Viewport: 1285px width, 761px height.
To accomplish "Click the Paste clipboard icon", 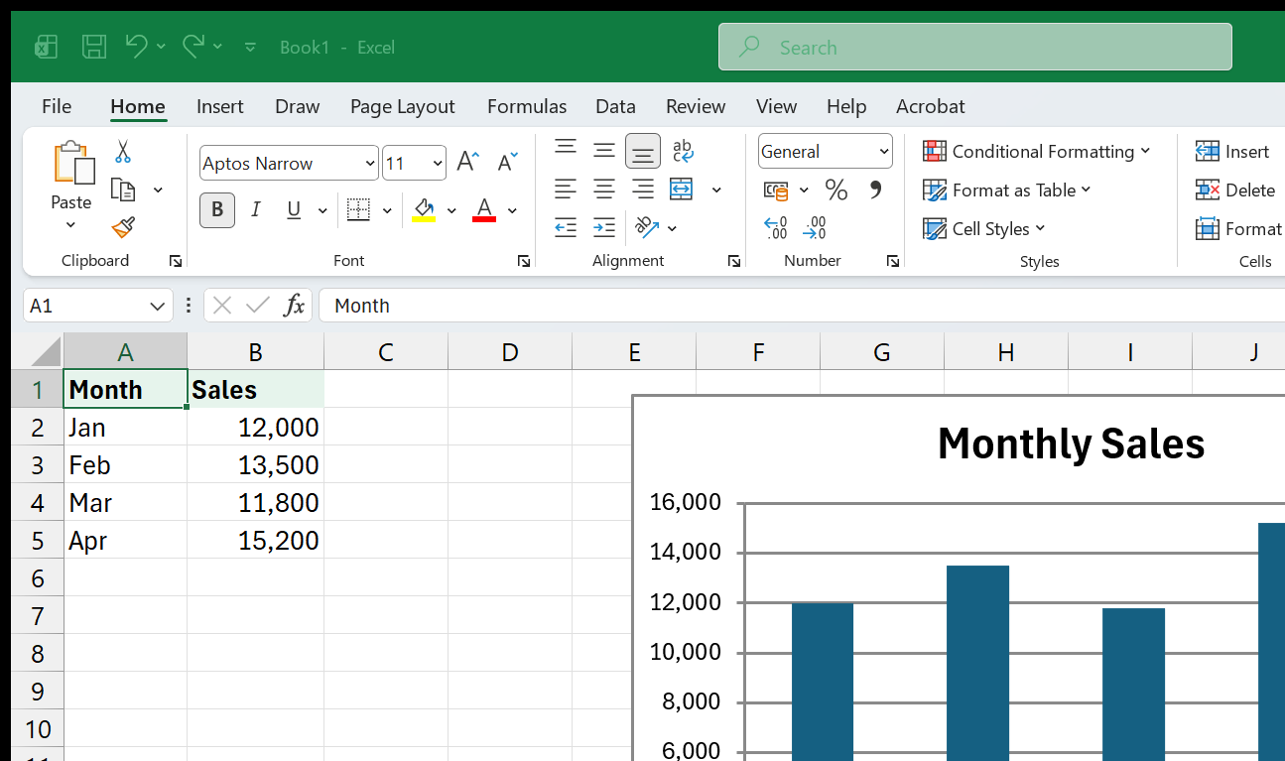I will pos(72,163).
